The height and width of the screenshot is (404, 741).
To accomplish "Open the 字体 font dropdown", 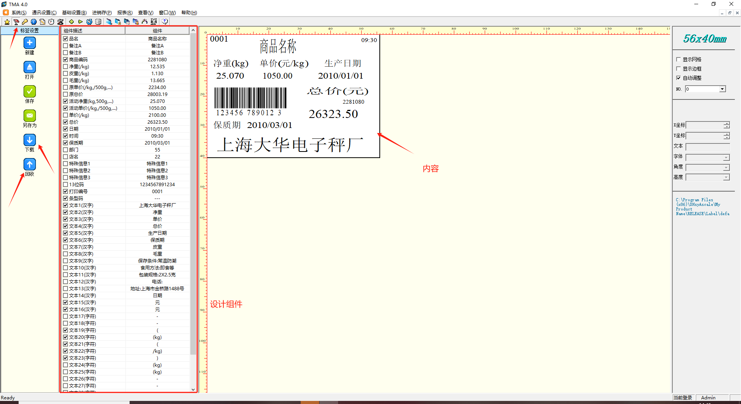I will 726,157.
